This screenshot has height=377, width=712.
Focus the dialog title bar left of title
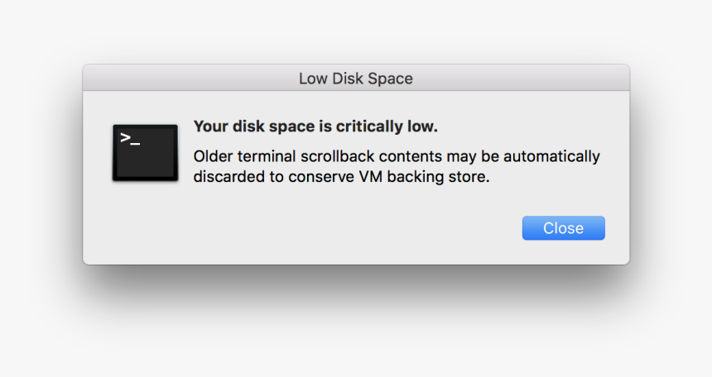pos(190,78)
